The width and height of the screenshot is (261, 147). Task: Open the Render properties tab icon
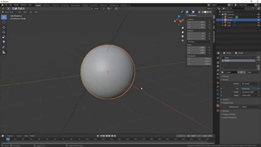[218, 62]
